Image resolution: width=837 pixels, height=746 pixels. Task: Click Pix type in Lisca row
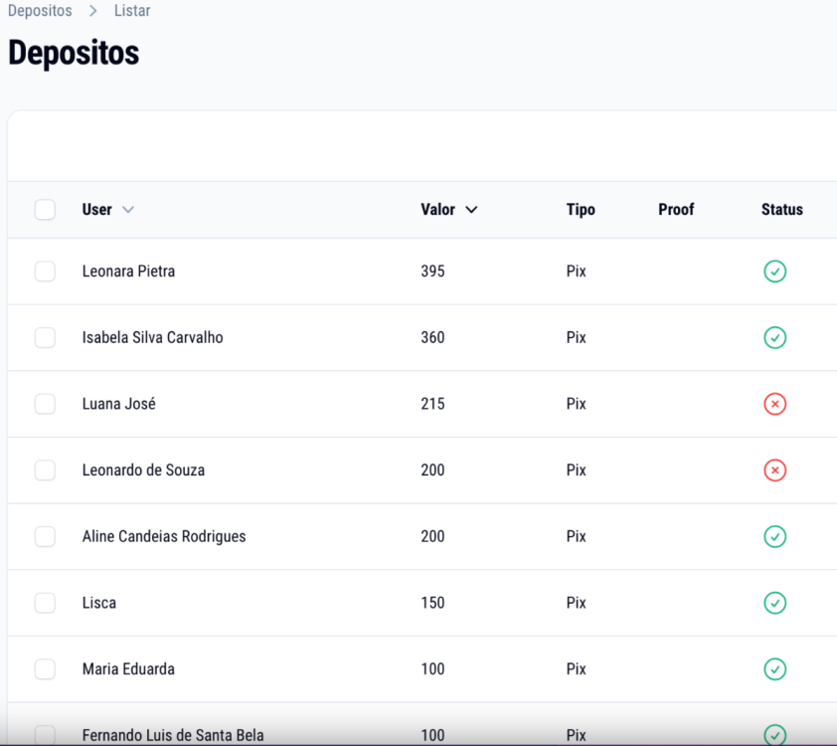577,603
